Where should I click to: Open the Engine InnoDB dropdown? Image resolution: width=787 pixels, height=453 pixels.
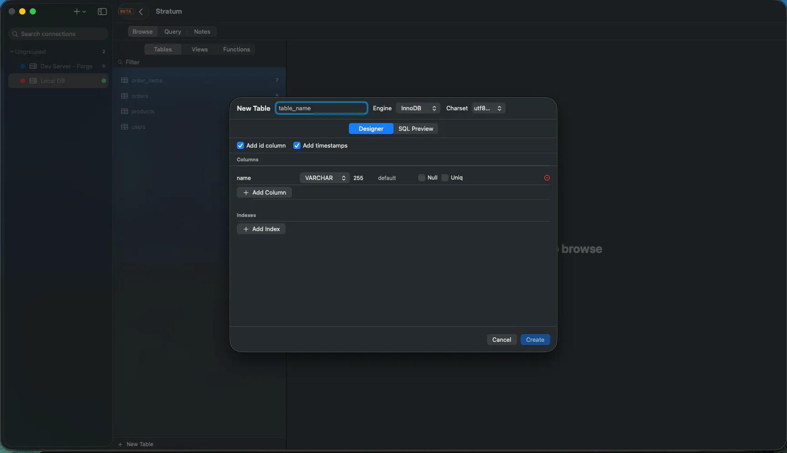tap(418, 108)
